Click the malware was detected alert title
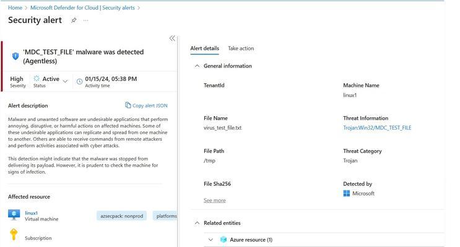 84,56
